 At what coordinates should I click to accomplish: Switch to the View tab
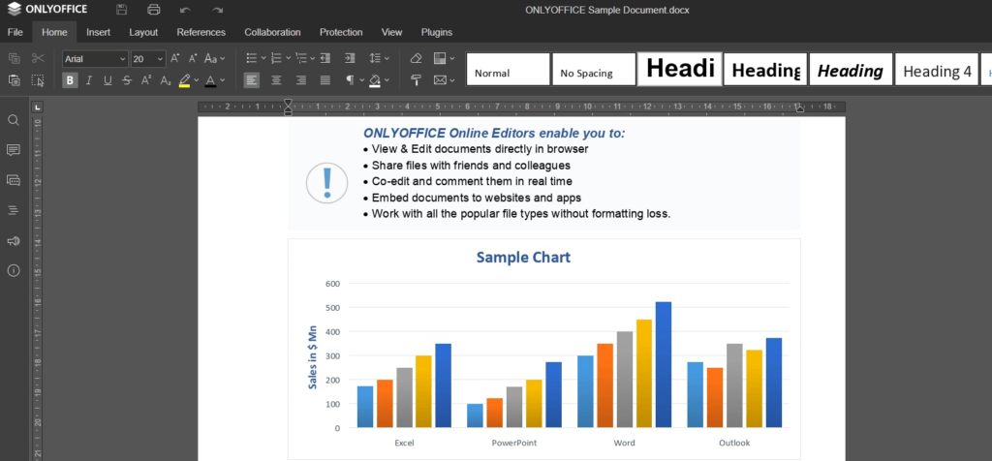pos(391,32)
